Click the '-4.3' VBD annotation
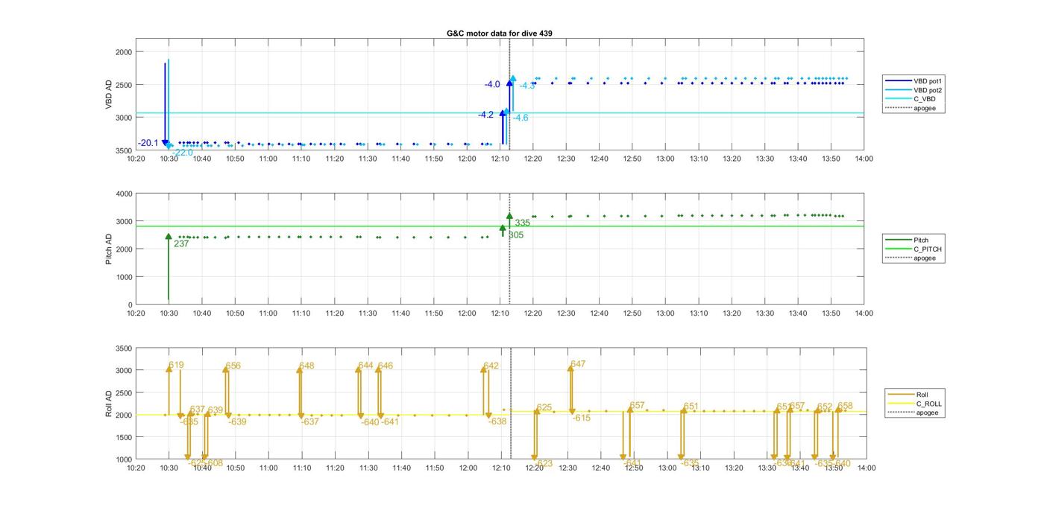This screenshot has height=516, width=1044. click(x=527, y=86)
